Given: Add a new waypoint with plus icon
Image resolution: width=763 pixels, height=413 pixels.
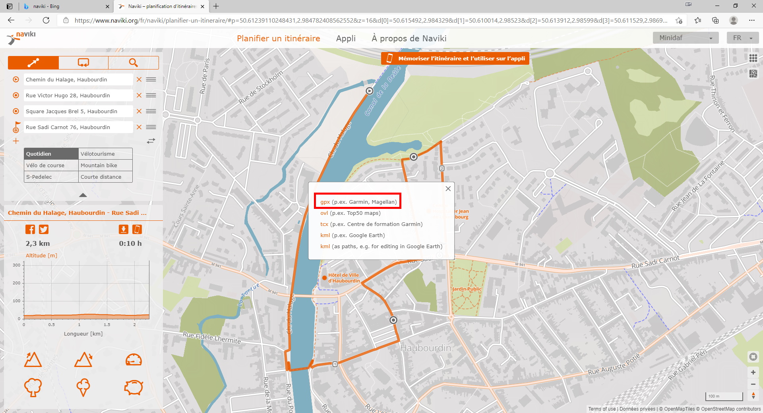Looking at the screenshot, I should (x=16, y=141).
